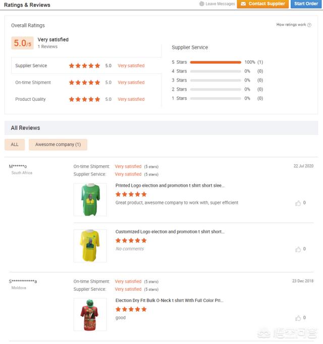Click the Supplier Service star rating

84,65
